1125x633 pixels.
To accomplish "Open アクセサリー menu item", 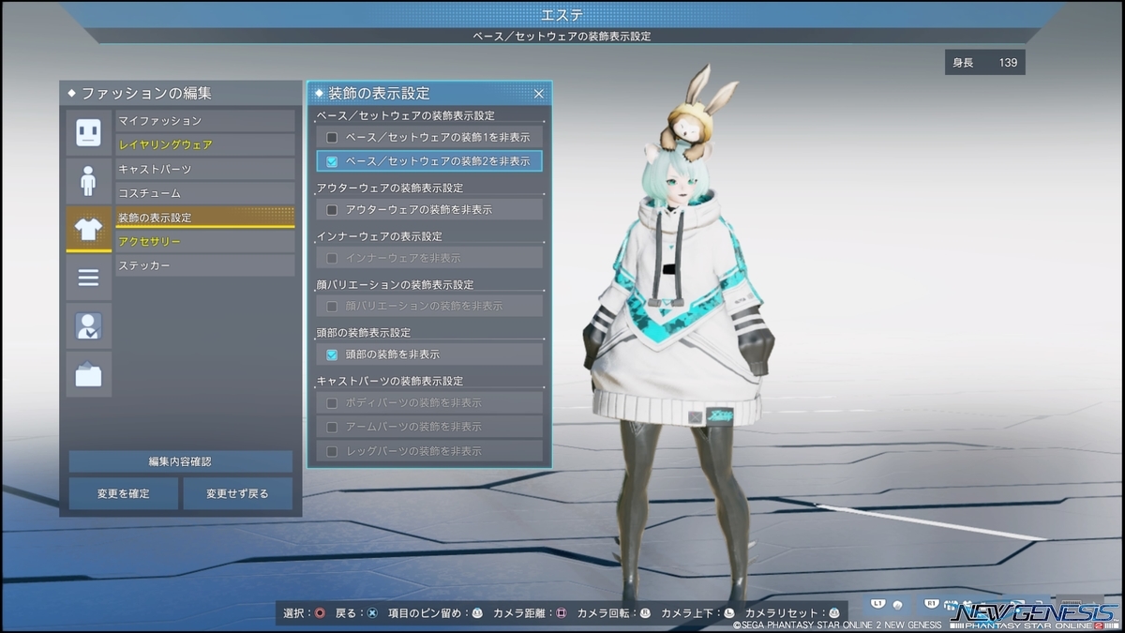I will (x=204, y=242).
